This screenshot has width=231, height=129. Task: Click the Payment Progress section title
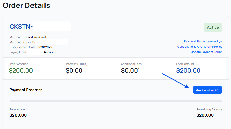(x=26, y=90)
